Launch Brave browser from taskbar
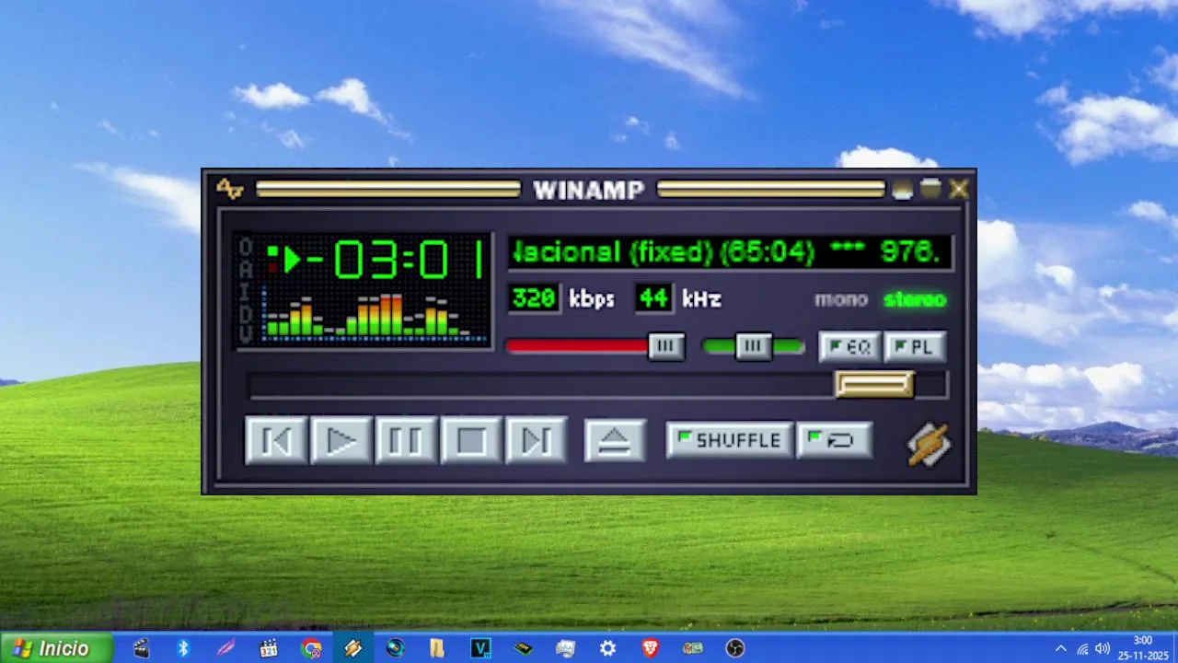 650,648
